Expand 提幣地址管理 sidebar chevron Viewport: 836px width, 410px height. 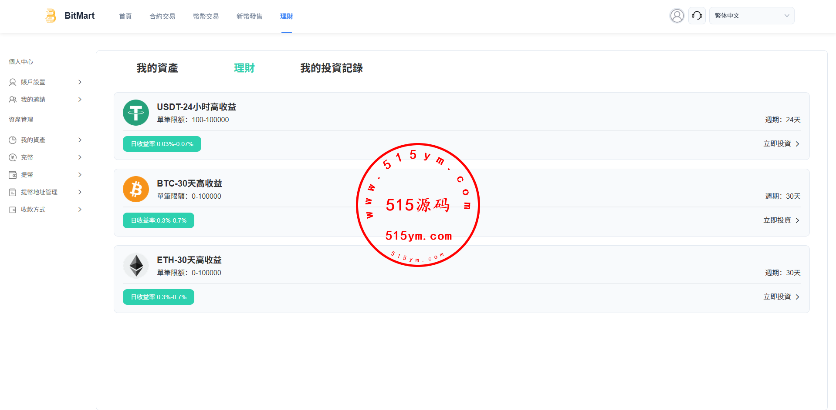click(x=80, y=192)
